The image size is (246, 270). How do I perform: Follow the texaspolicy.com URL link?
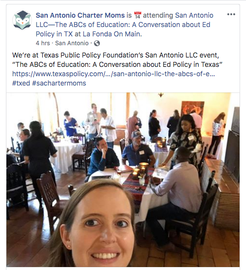click(x=114, y=74)
